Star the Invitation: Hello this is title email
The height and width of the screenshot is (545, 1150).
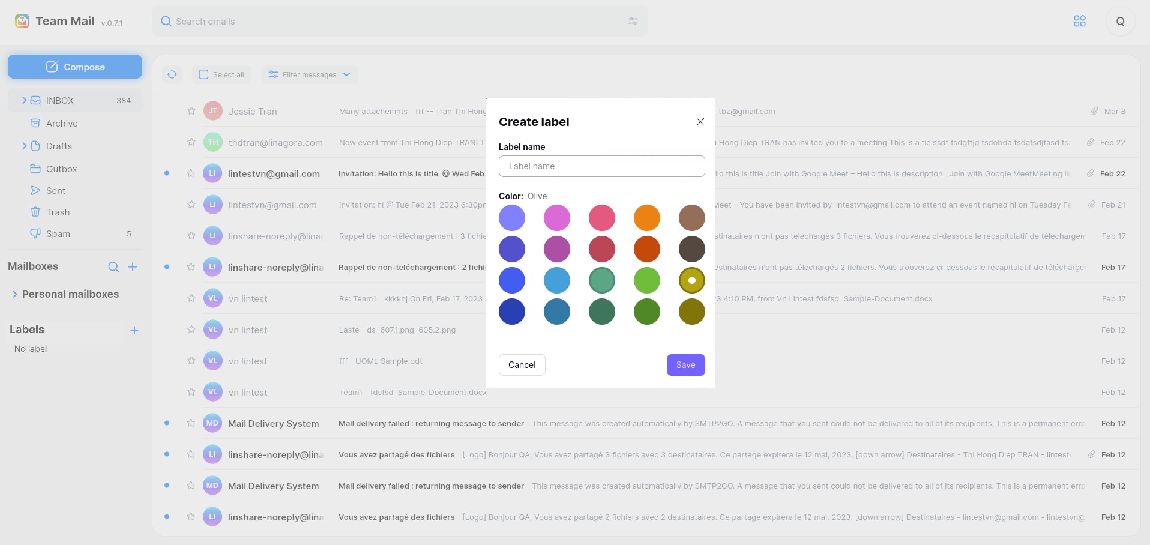pyautogui.click(x=191, y=173)
